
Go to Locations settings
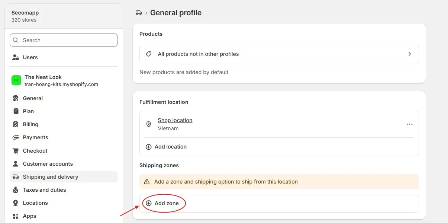pyautogui.click(x=64, y=203)
